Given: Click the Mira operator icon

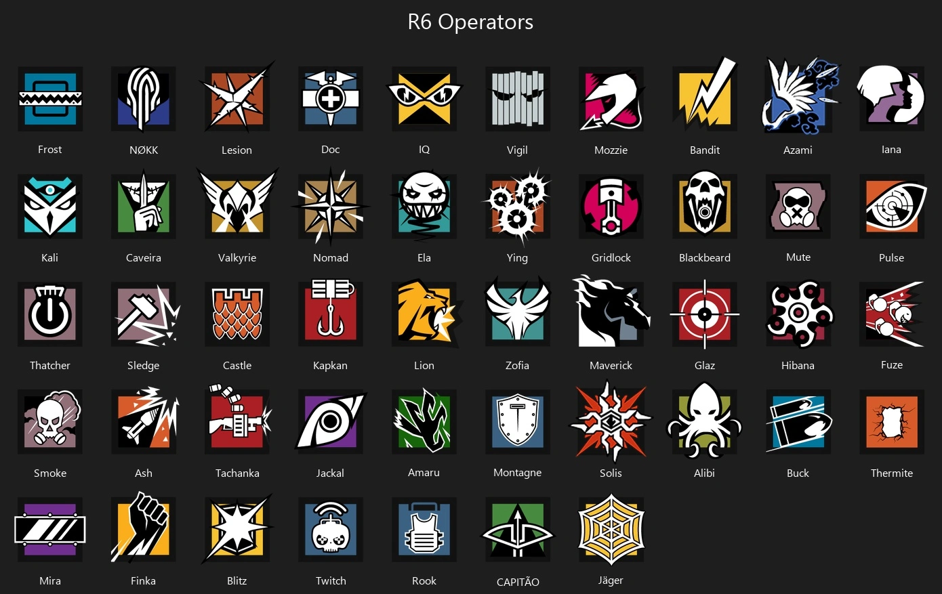Looking at the screenshot, I should 50,529.
